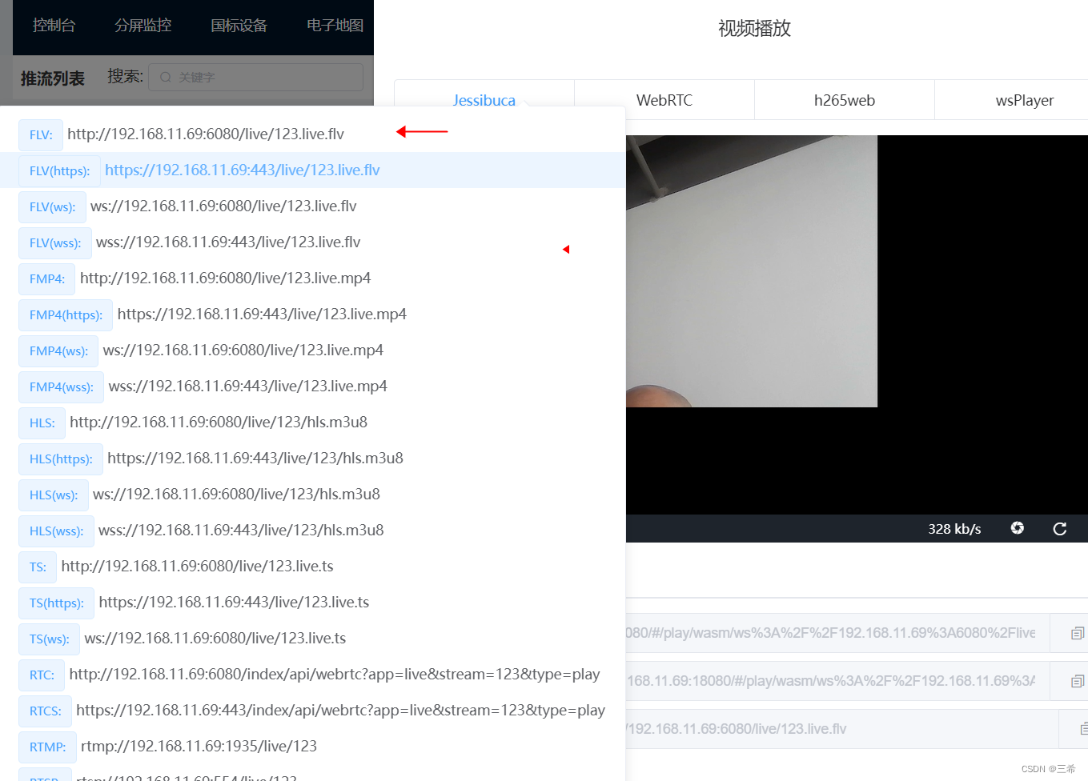Select the share field starting with 168.11.69:18080/#/play/wasm
The image size is (1088, 781).
(837, 681)
